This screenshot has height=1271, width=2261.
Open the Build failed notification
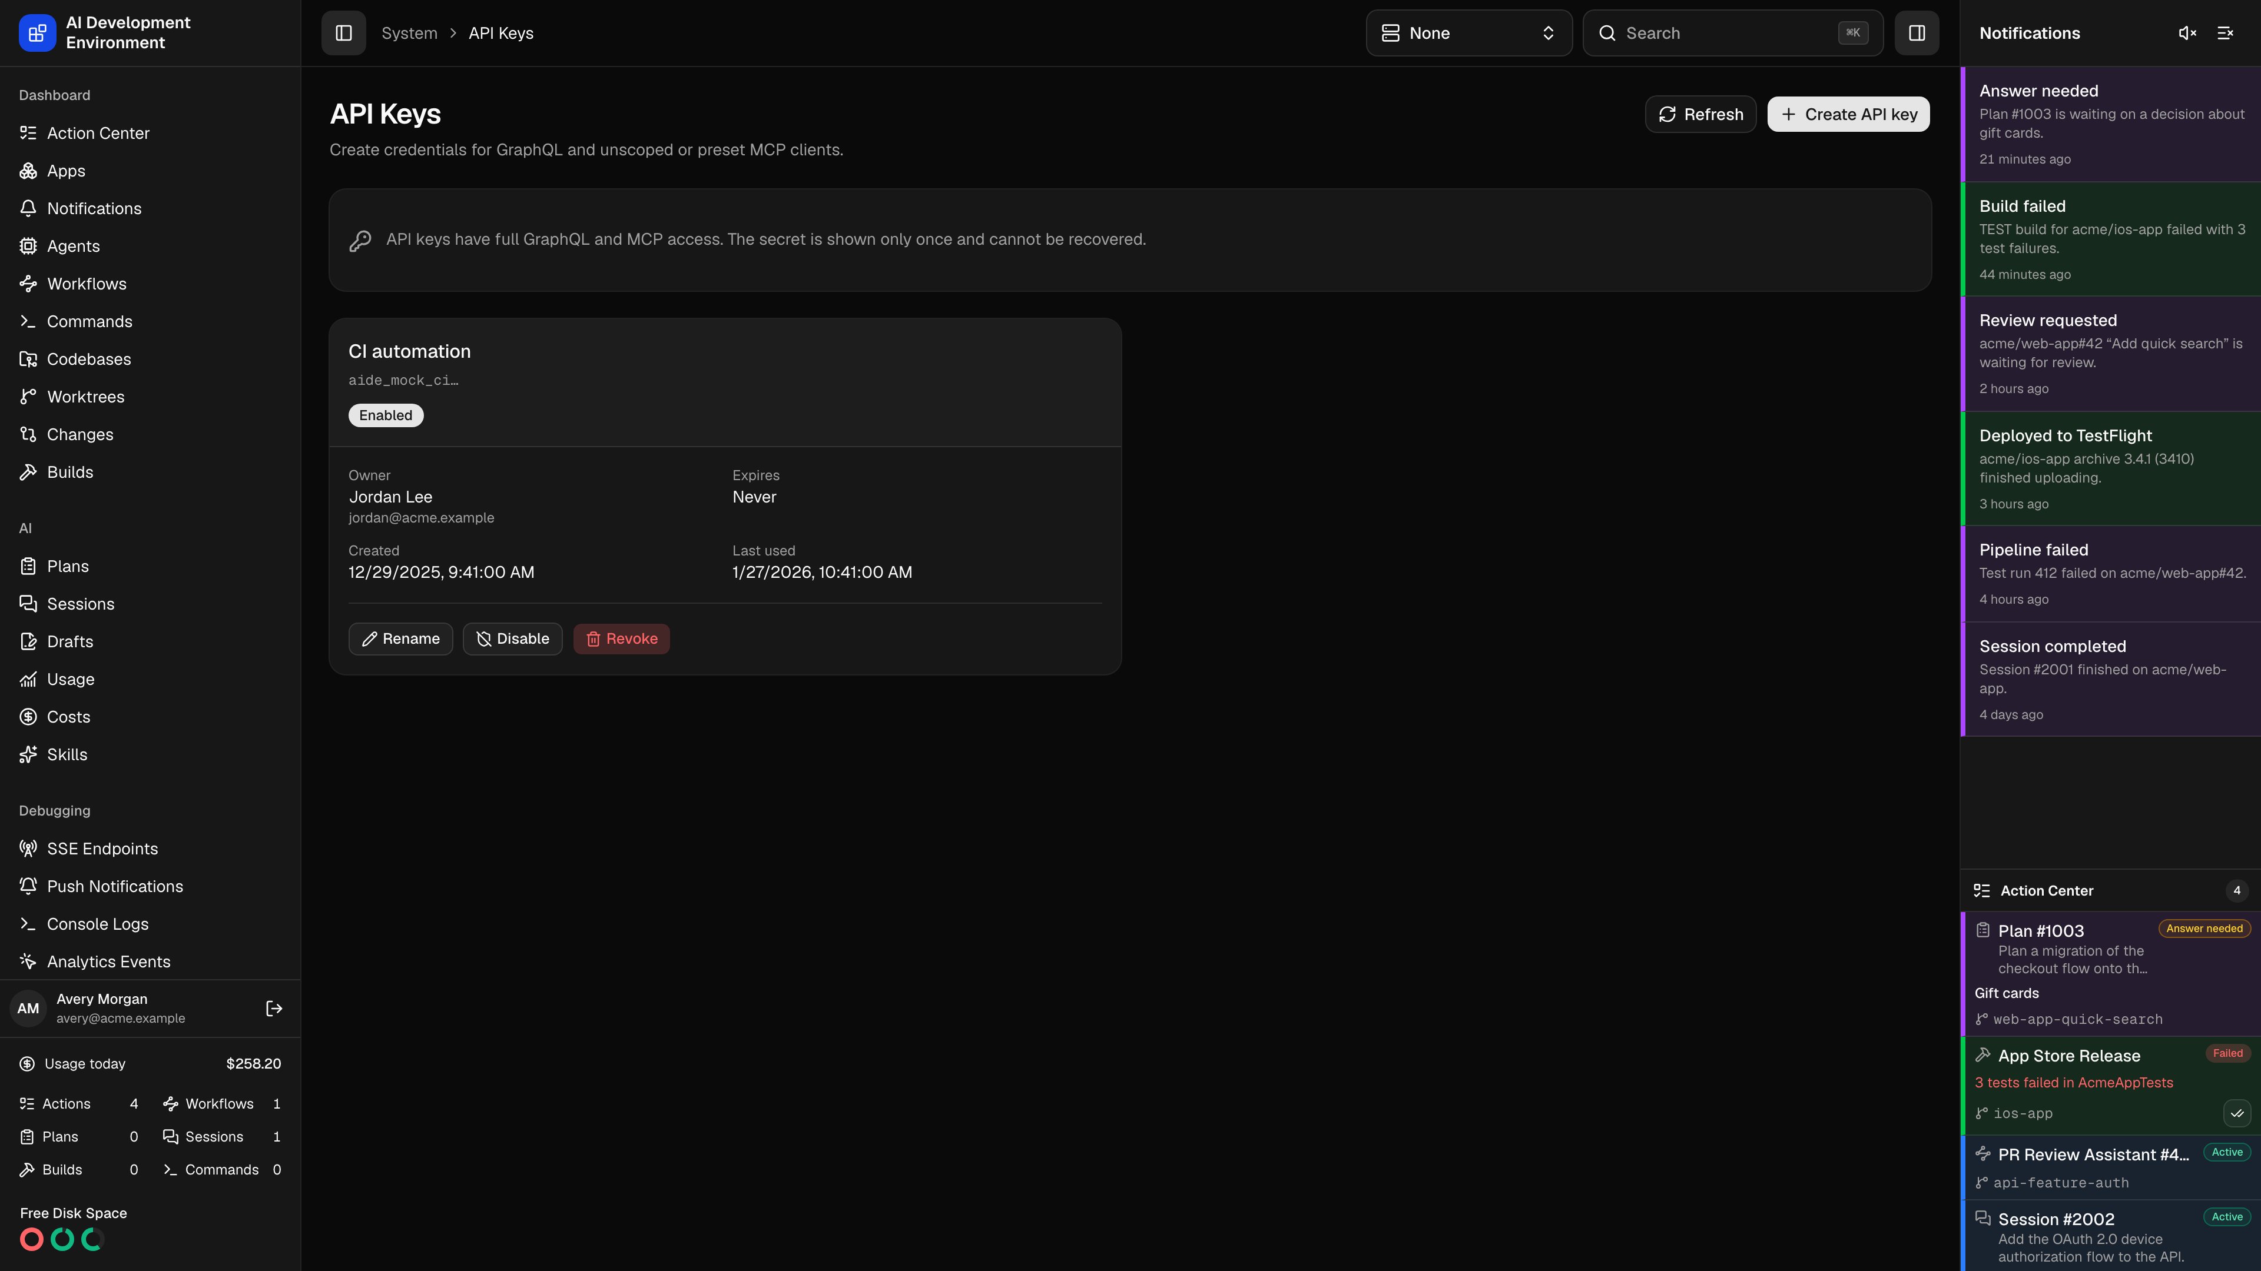(2111, 239)
